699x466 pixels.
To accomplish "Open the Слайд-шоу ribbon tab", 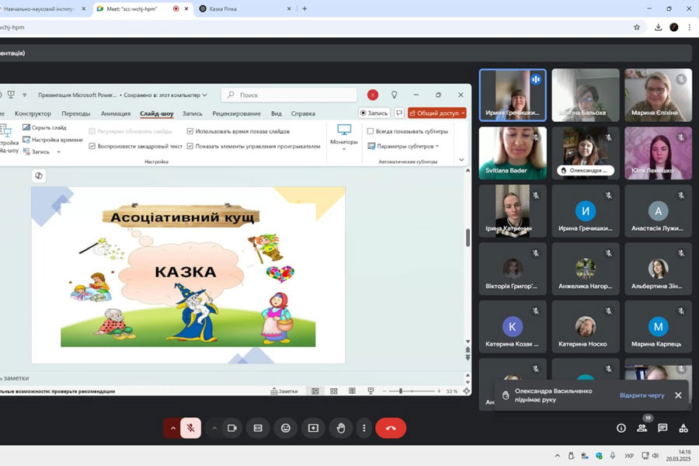I will point(156,113).
